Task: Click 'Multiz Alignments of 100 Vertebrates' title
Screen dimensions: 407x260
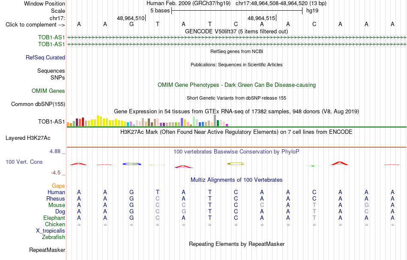Action: (236, 180)
